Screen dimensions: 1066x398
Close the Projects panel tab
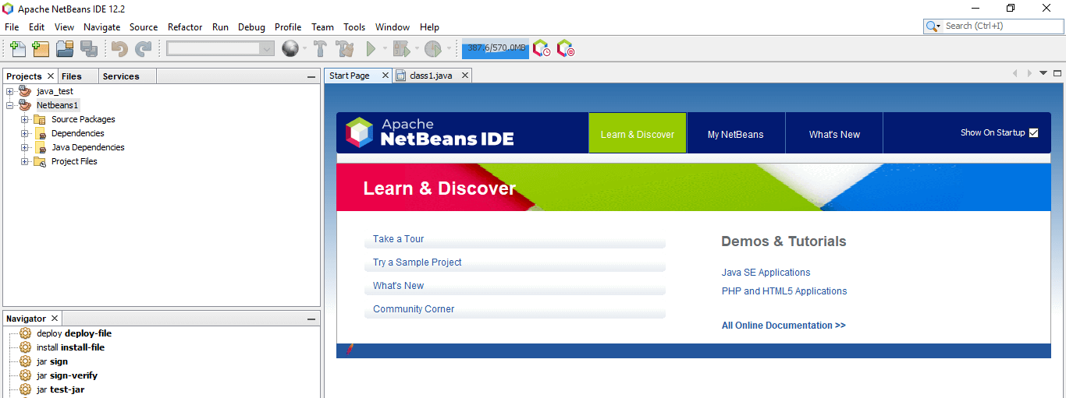point(51,76)
